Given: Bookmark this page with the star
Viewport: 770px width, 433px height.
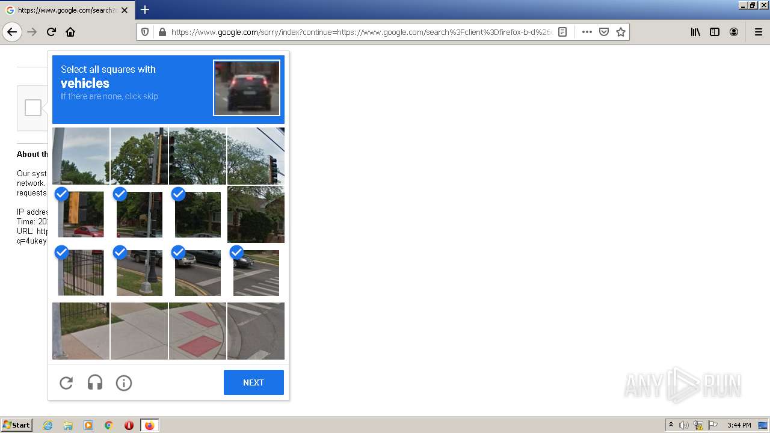Looking at the screenshot, I should tap(621, 32).
